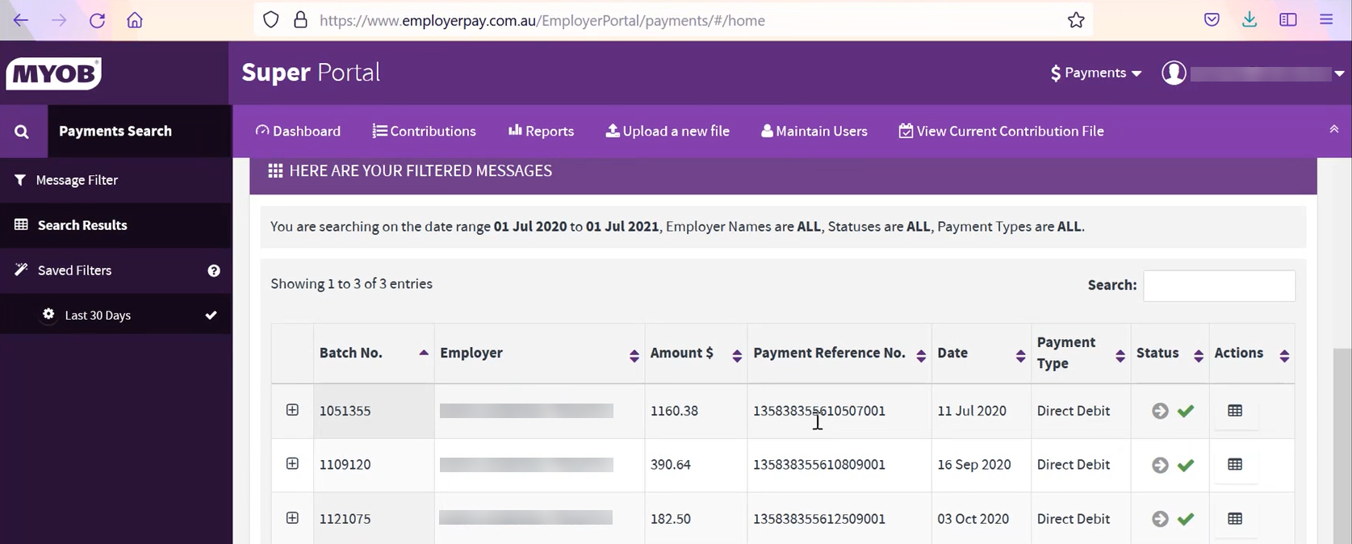Click the search magnifier icon in sidebar
Image resolution: width=1352 pixels, height=544 pixels.
pyautogui.click(x=22, y=132)
